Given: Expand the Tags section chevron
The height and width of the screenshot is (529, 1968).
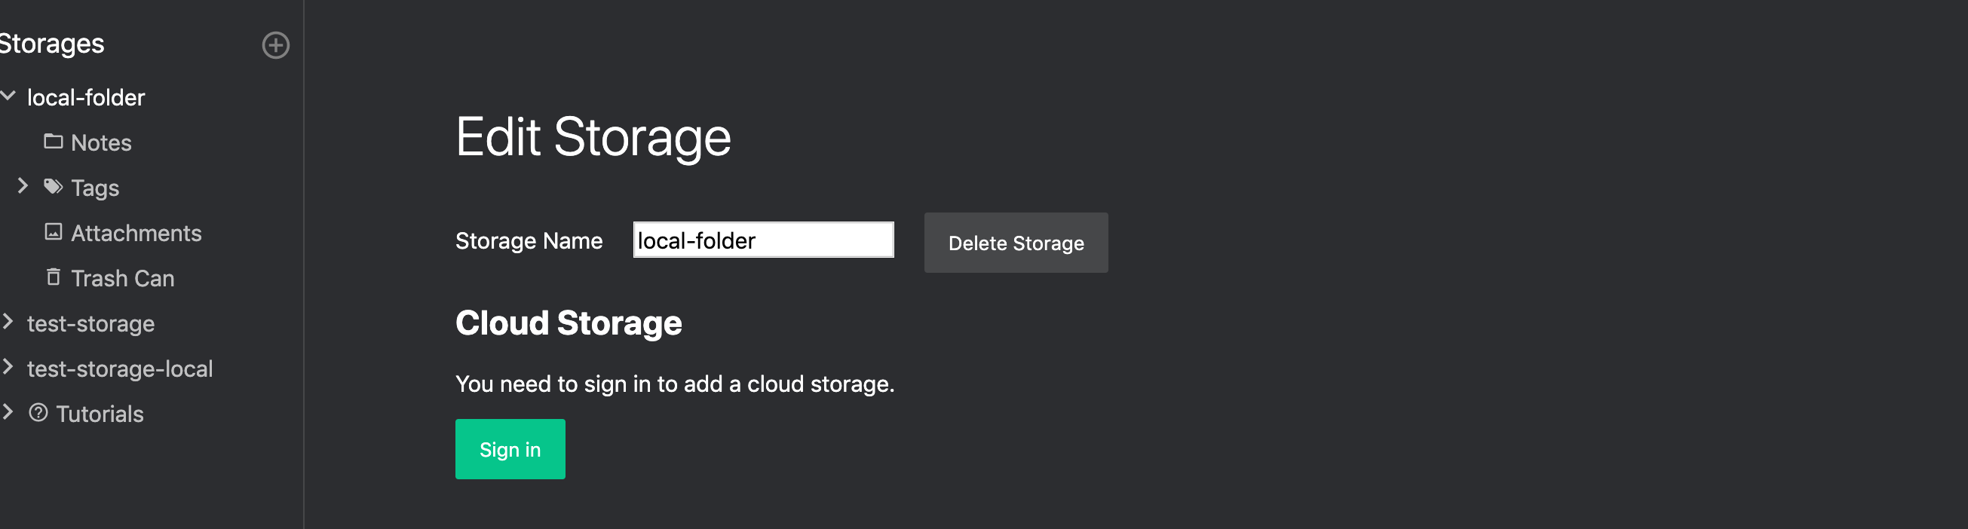Looking at the screenshot, I should click(x=23, y=185).
